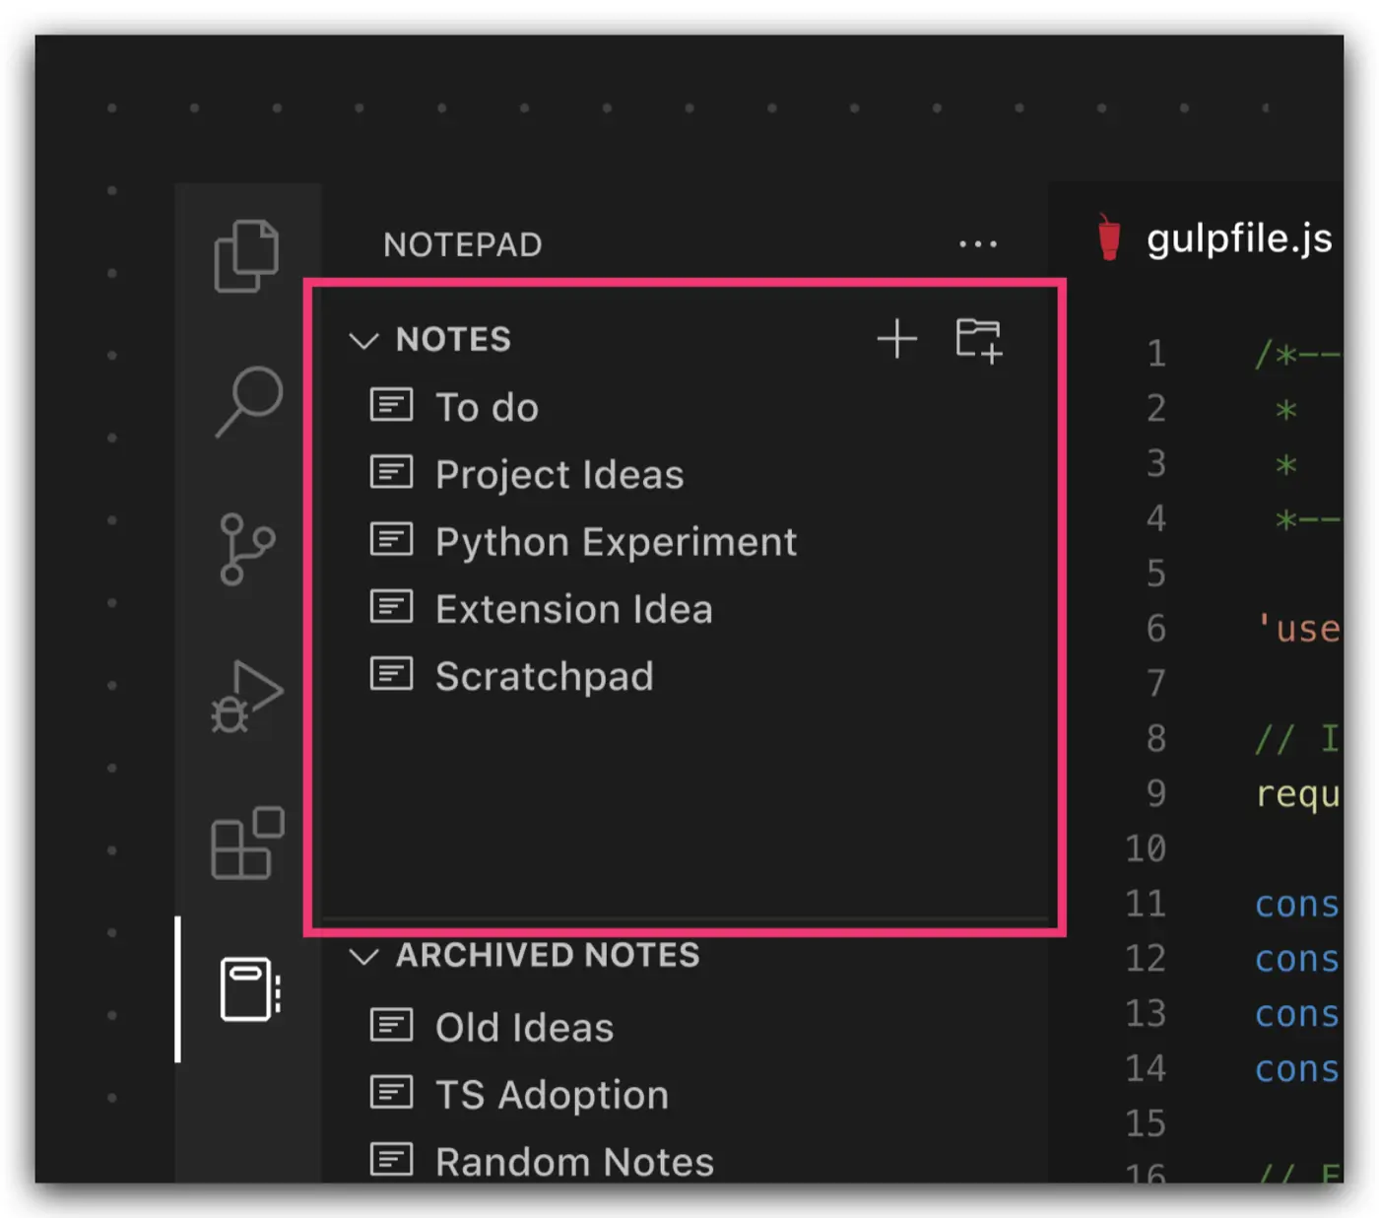The height and width of the screenshot is (1218, 1379).
Task: Open the To do note
Action: point(487,408)
